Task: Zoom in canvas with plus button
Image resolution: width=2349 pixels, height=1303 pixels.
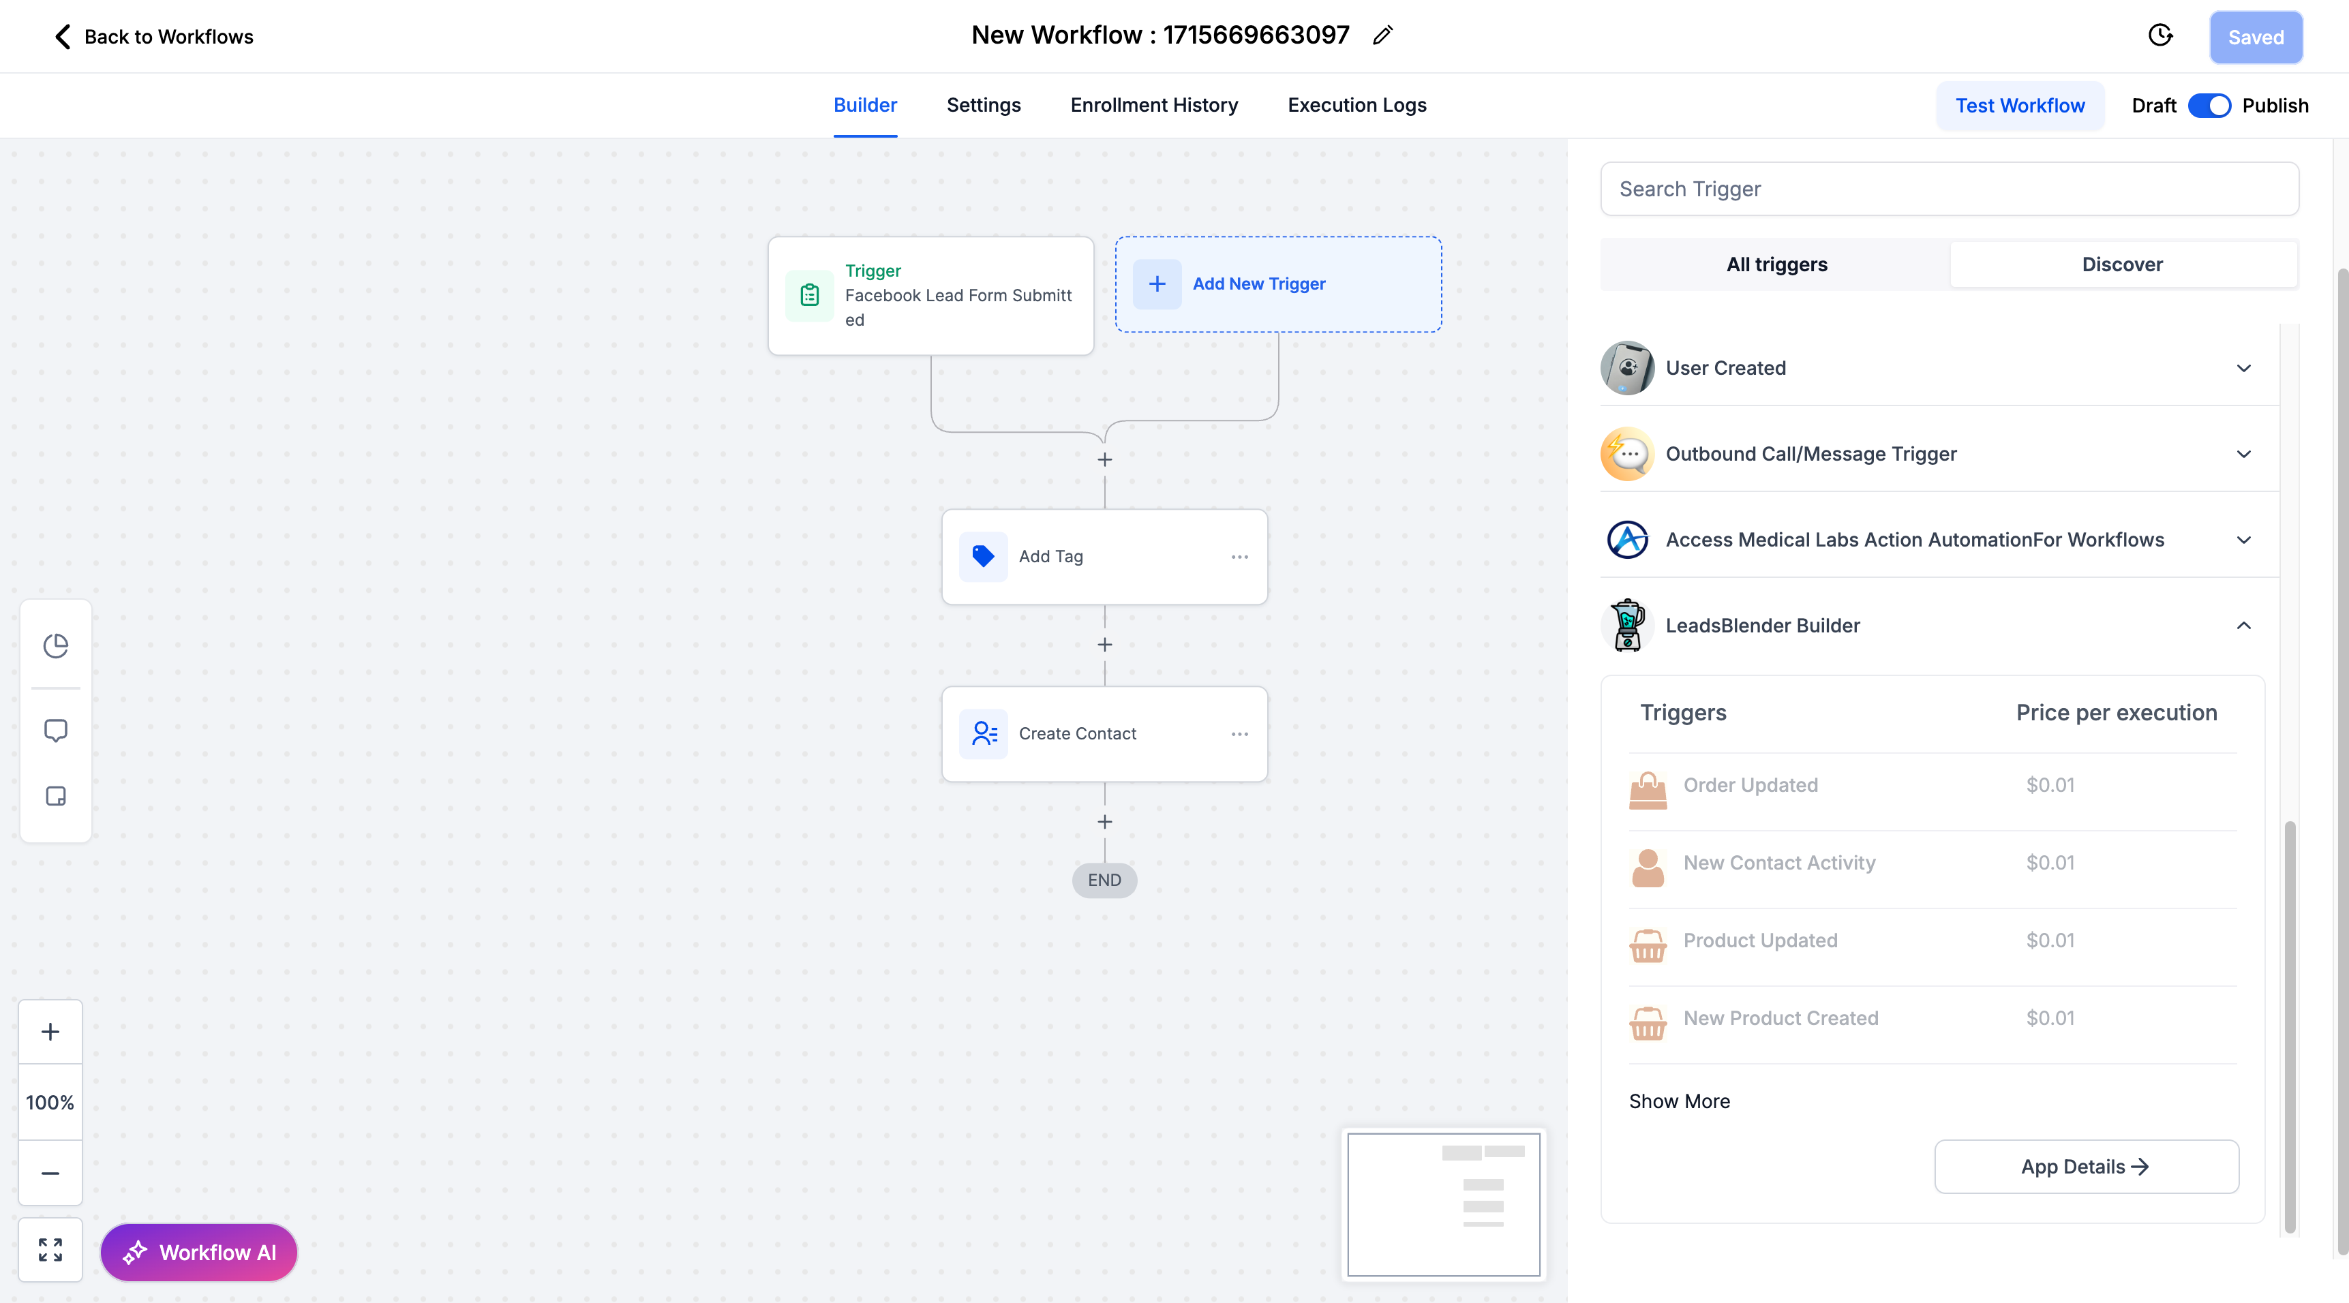Action: click(x=50, y=1031)
